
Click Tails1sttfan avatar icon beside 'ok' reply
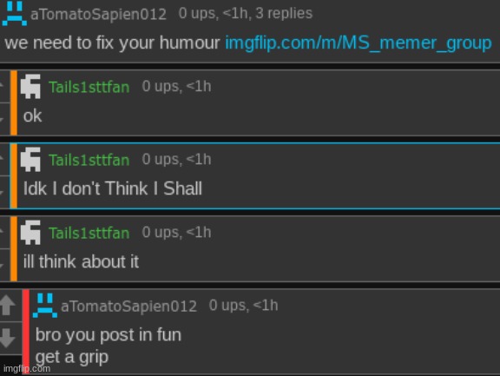pyautogui.click(x=30, y=87)
